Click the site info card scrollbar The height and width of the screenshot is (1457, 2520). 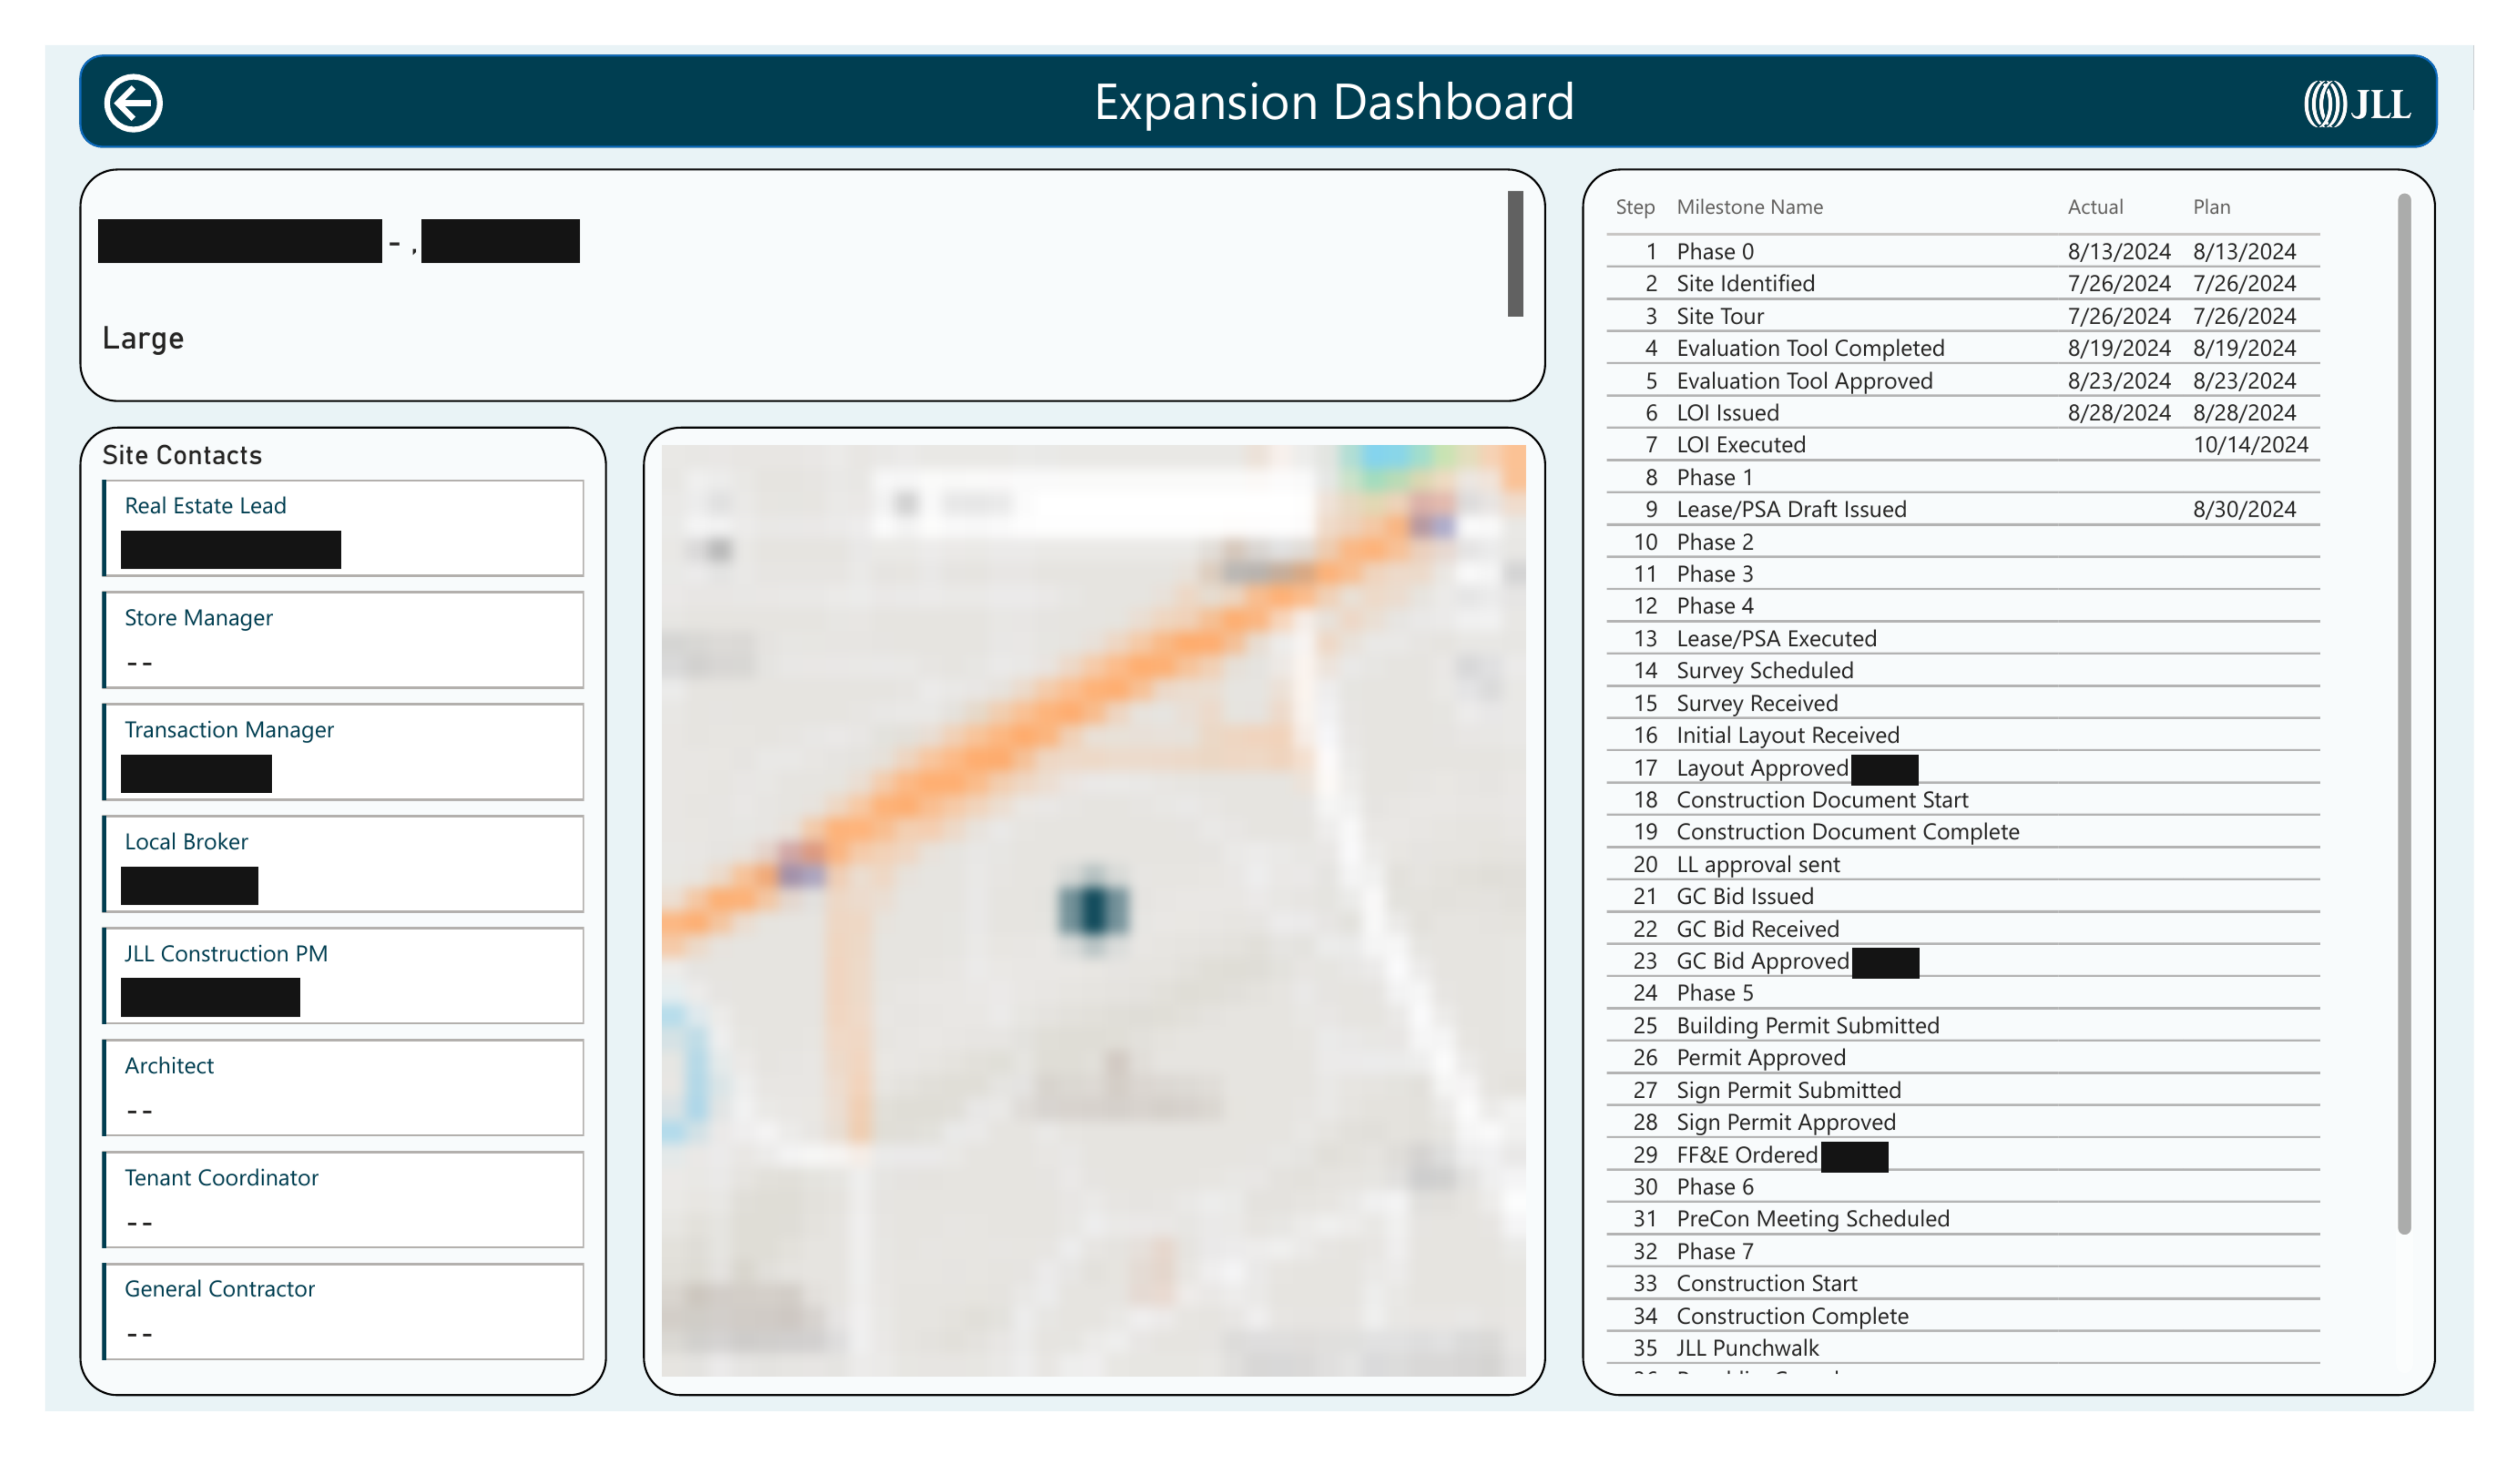[x=1515, y=253]
